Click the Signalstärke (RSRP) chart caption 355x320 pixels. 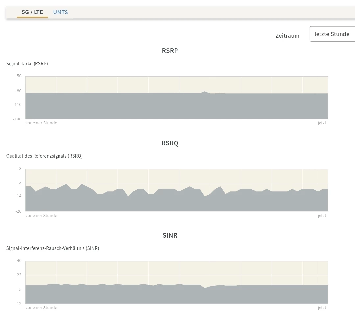tap(27, 64)
